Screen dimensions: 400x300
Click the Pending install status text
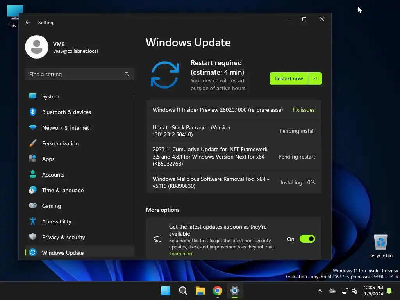point(297,131)
